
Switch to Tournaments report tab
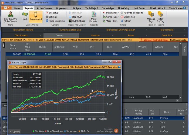[167, 30]
